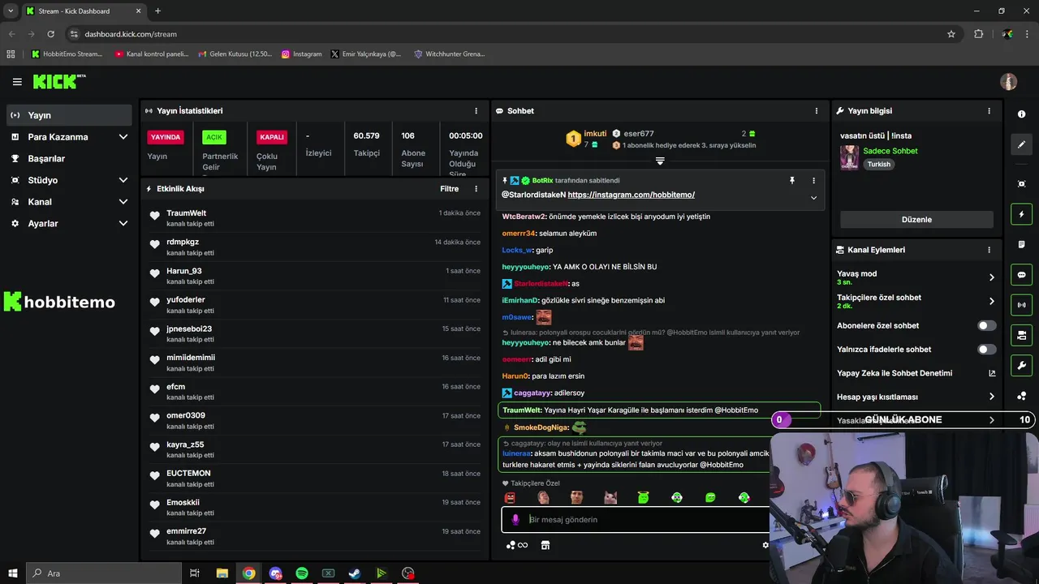Open the hamburger menu beside the Kick logo
1039x584 pixels.
[17, 82]
